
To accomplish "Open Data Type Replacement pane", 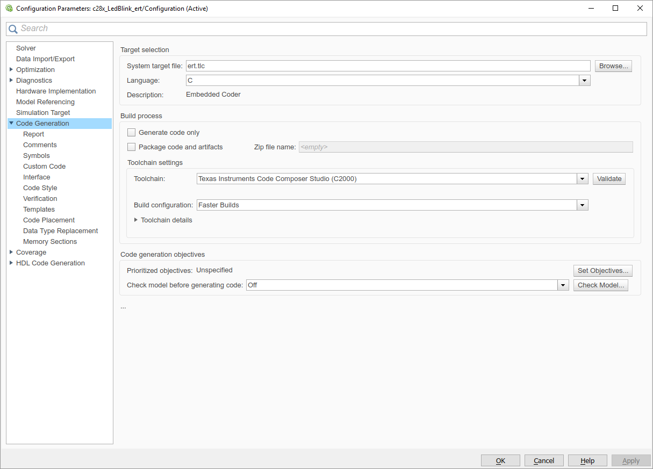I will pos(60,230).
